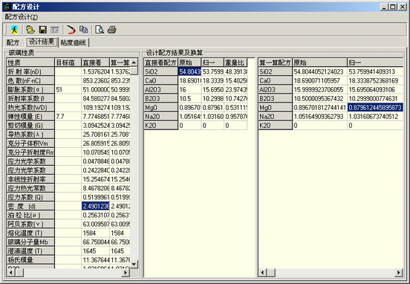
Task: Select the 热光系数(WD) row header
Action: pos(30,107)
